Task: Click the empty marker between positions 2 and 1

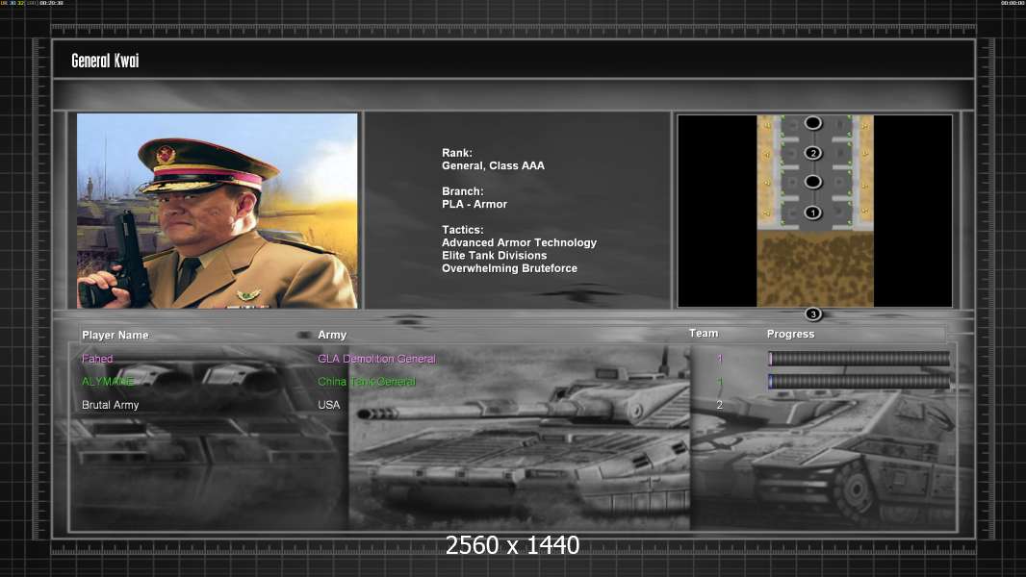Action: click(x=812, y=182)
